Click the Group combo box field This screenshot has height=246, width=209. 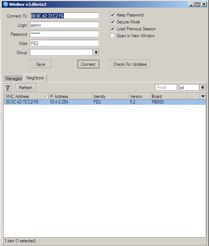(61, 52)
